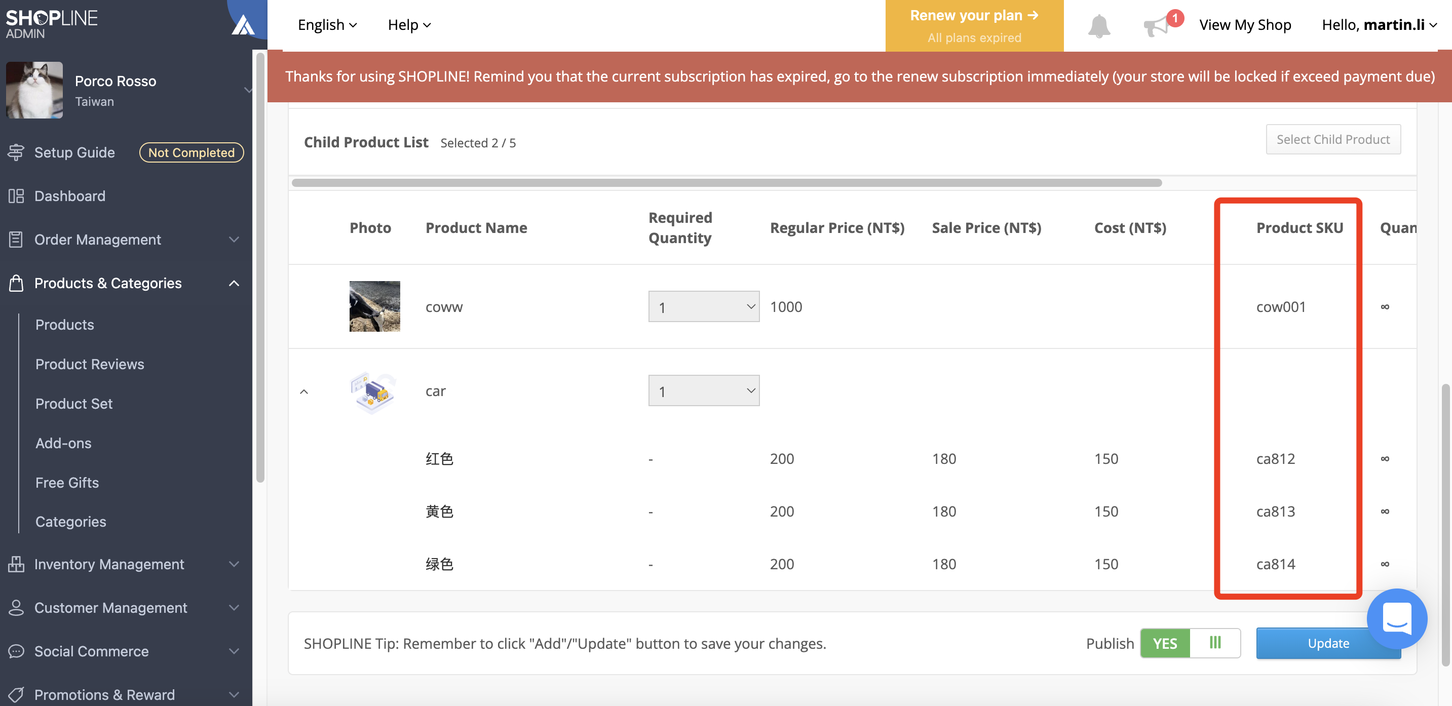Image resolution: width=1452 pixels, height=706 pixels.
Task: Click the Porco Rosso cat avatar
Action: [34, 90]
